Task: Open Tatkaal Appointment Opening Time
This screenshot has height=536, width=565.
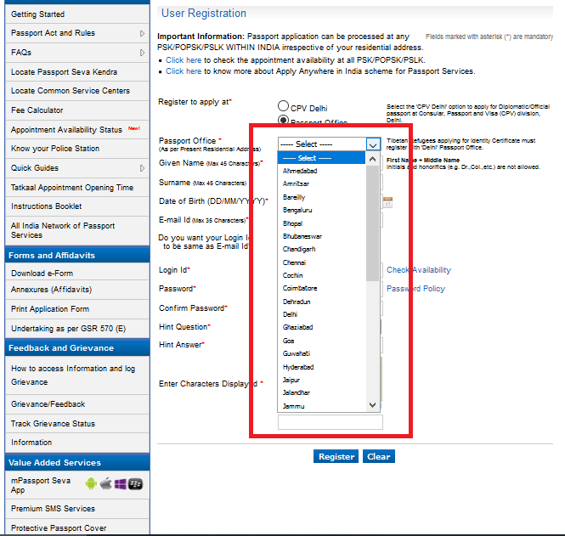Action: coord(77,188)
